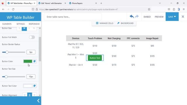
Task: Switch to Responsive tab
Action: (34, 24)
